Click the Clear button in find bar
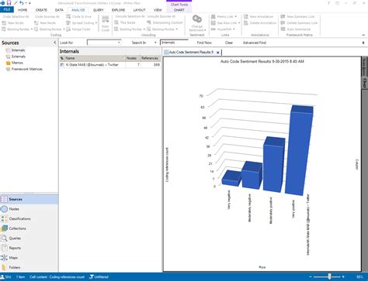 pos(229,43)
